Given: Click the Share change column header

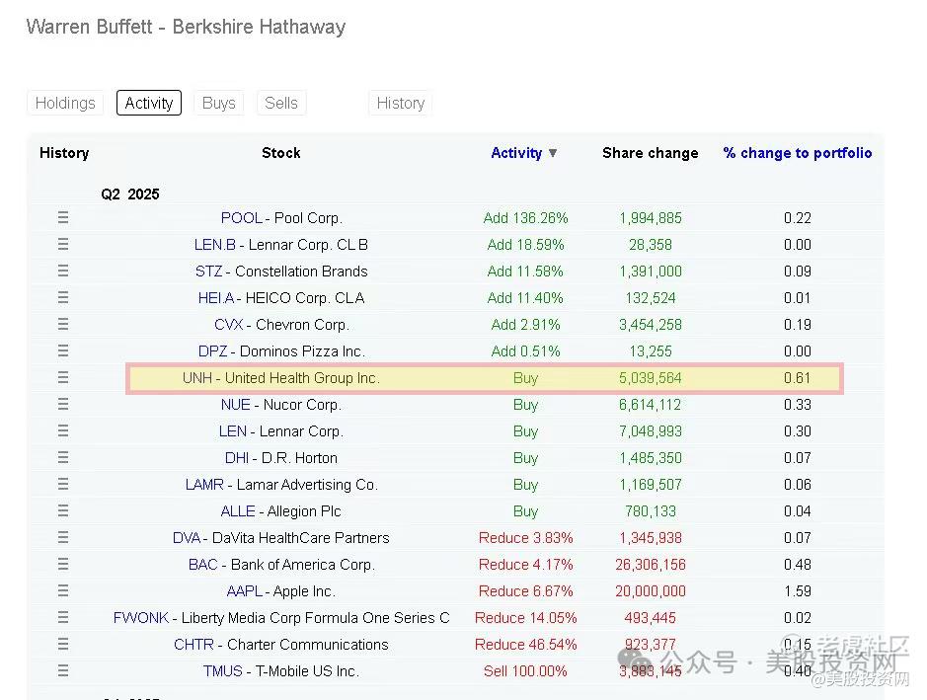Looking at the screenshot, I should coord(650,153).
